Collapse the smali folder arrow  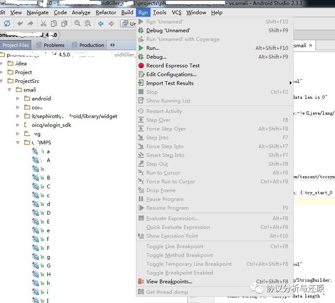pos(9,90)
